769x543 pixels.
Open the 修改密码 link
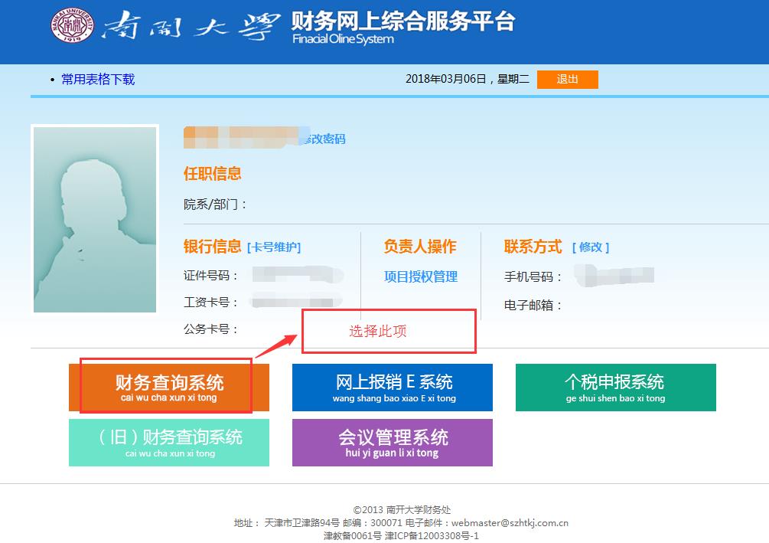(x=325, y=139)
